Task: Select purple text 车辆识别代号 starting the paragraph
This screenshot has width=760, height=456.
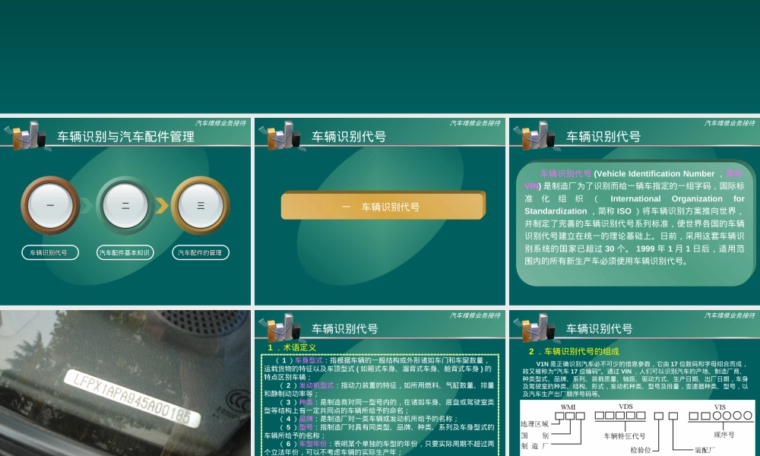Action: 565,173
